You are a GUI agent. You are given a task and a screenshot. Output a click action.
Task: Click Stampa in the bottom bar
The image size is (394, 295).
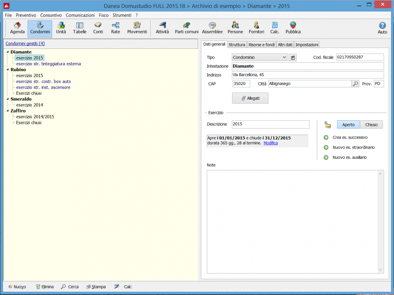96,287
